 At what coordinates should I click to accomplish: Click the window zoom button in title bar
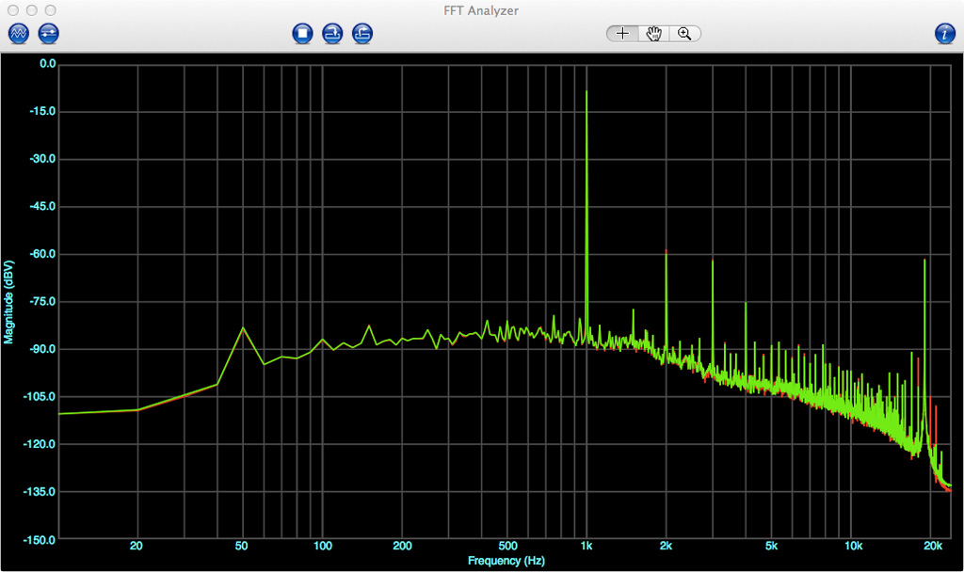[x=50, y=9]
